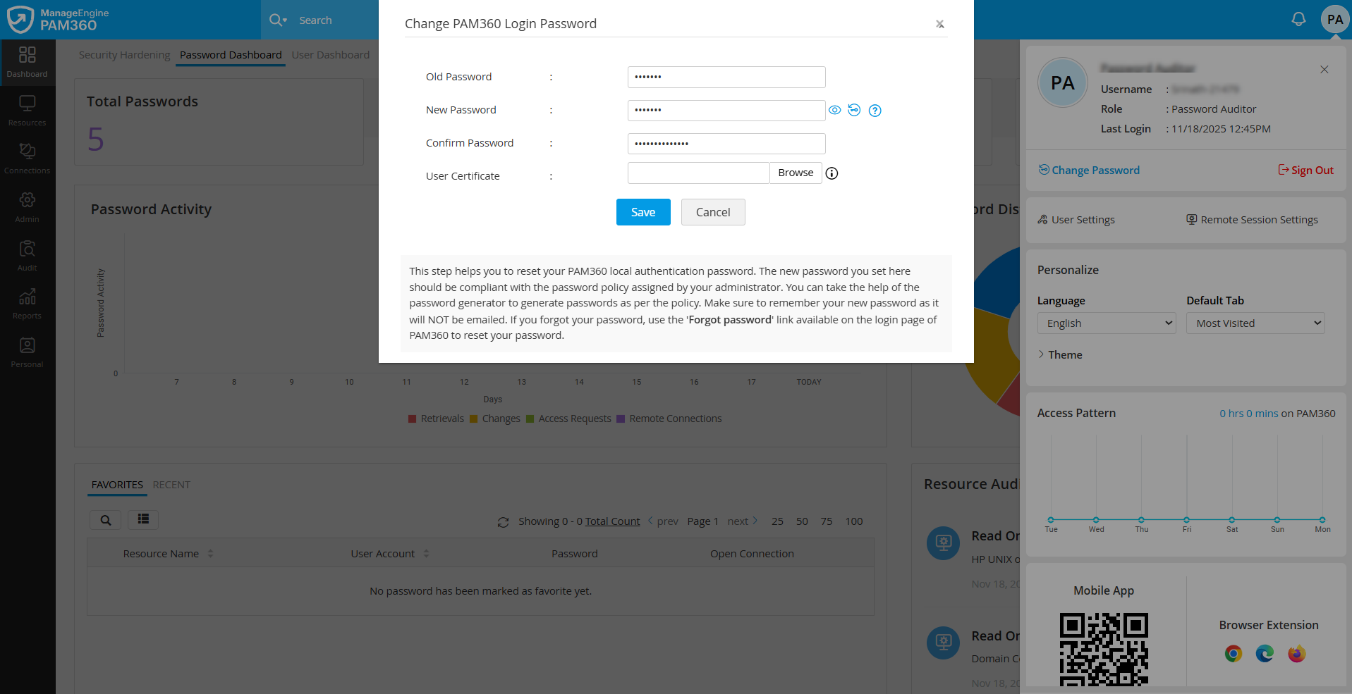This screenshot has width=1352, height=694.
Task: Open the Language dropdown set to English
Action: [x=1106, y=323]
